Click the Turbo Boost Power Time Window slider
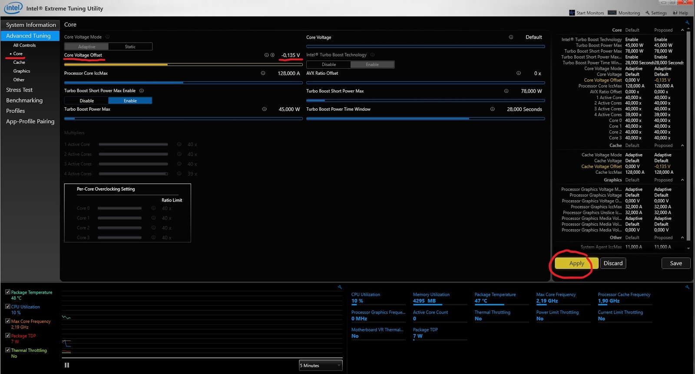The width and height of the screenshot is (695, 374). click(425, 119)
